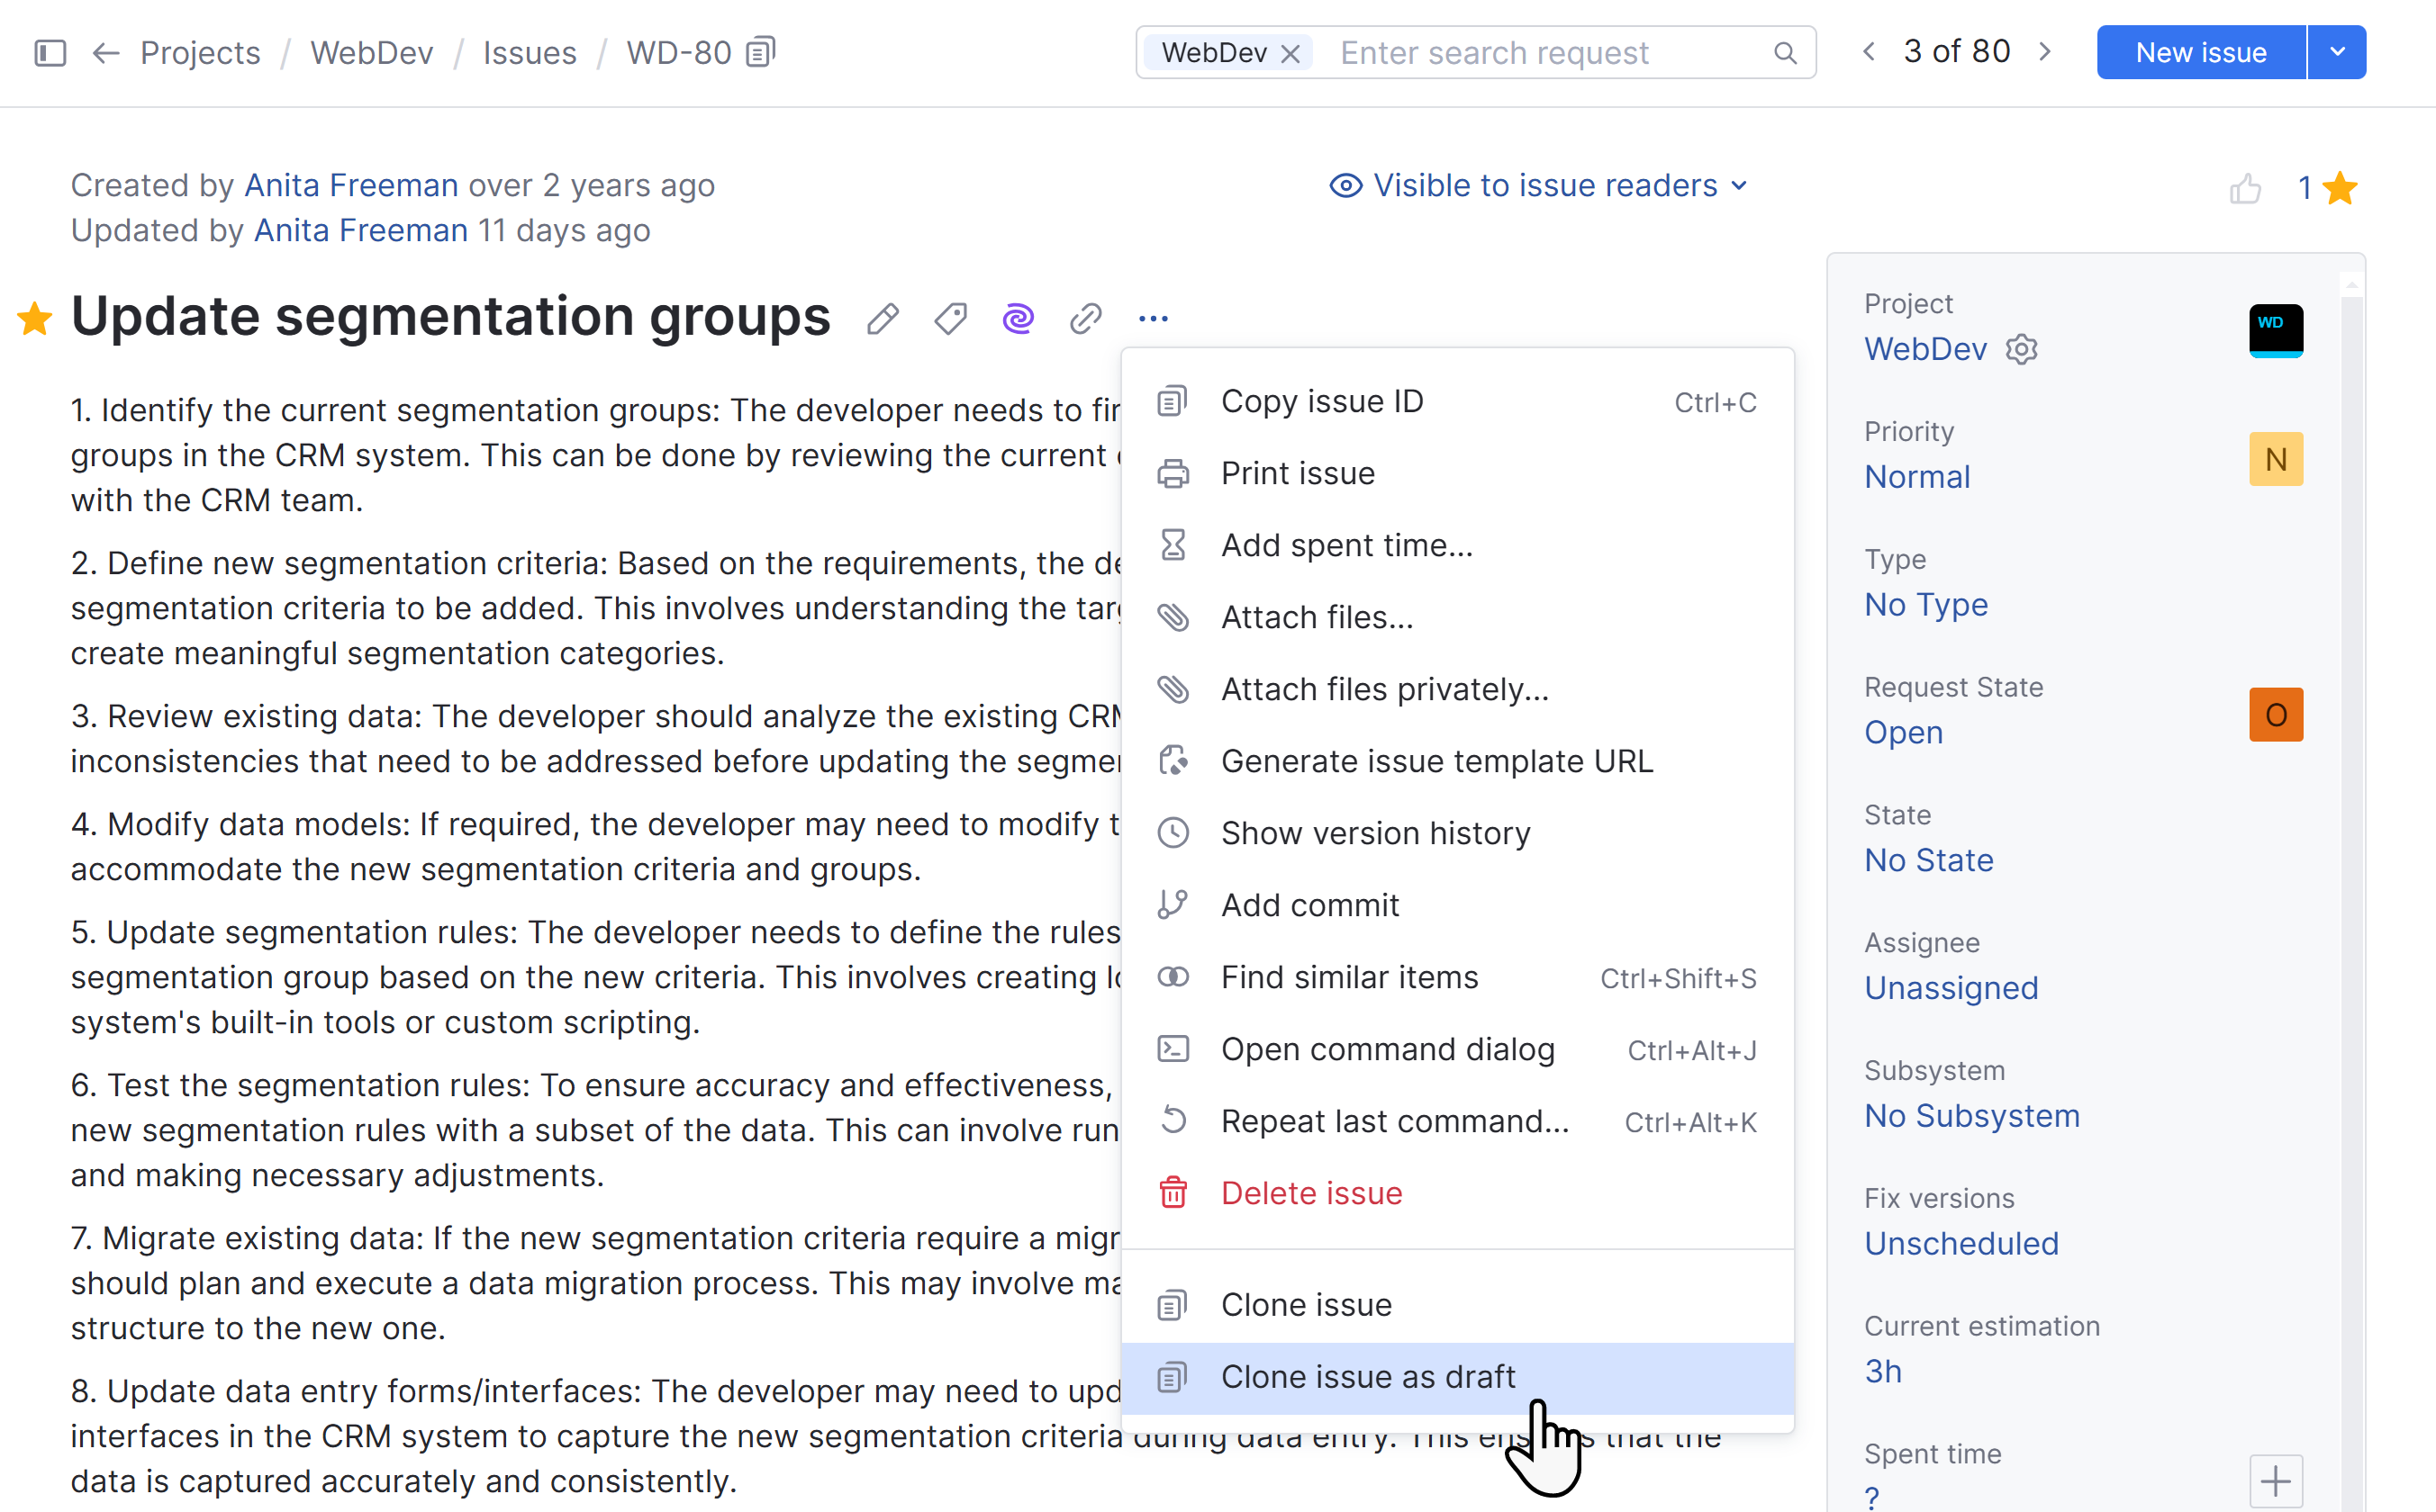This screenshot has height=1512, width=2436.
Task: Open Anita Freeman creator profile link
Action: point(351,186)
